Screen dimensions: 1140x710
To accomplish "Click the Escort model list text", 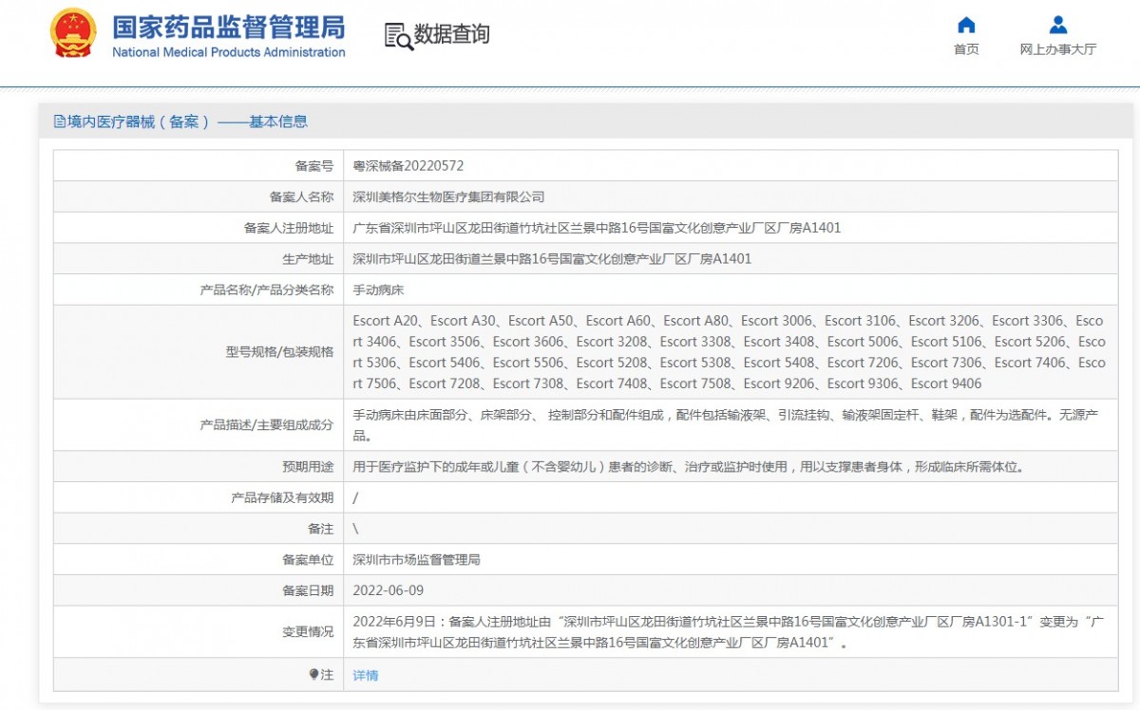I will (x=730, y=352).
